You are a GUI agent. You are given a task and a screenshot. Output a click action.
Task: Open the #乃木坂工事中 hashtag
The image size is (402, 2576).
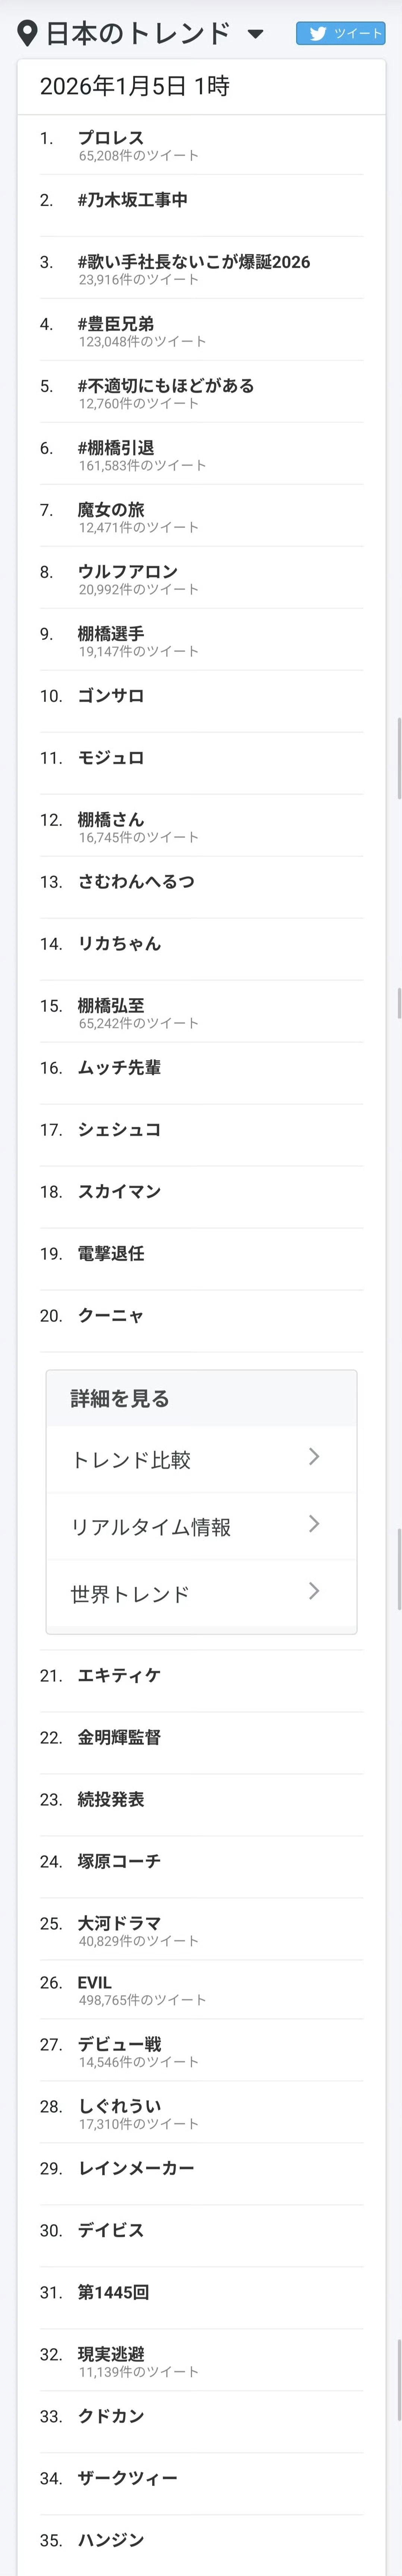pyautogui.click(x=133, y=200)
